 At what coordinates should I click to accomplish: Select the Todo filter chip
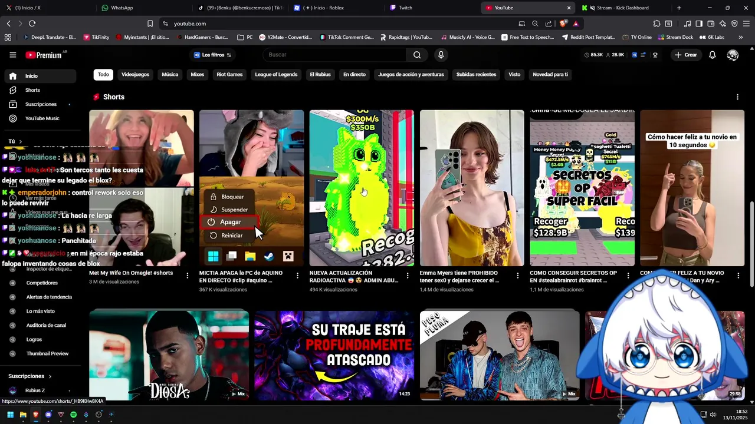pos(103,75)
